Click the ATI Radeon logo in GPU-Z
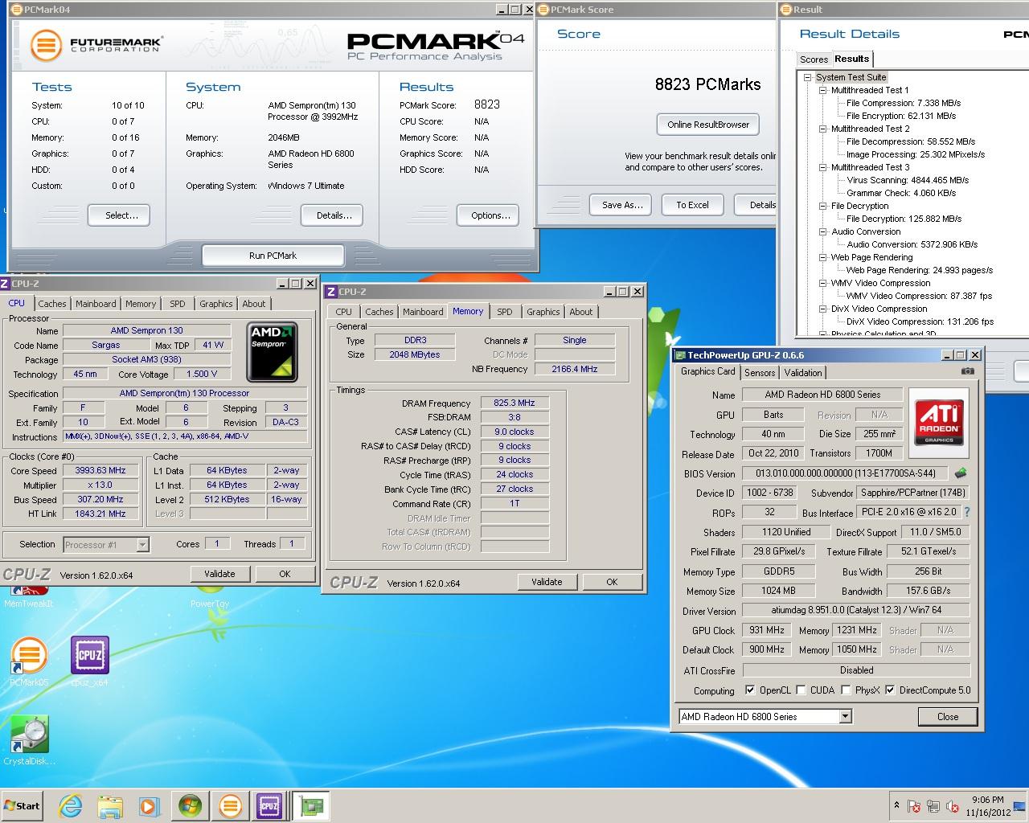The image size is (1029, 823). [x=939, y=423]
